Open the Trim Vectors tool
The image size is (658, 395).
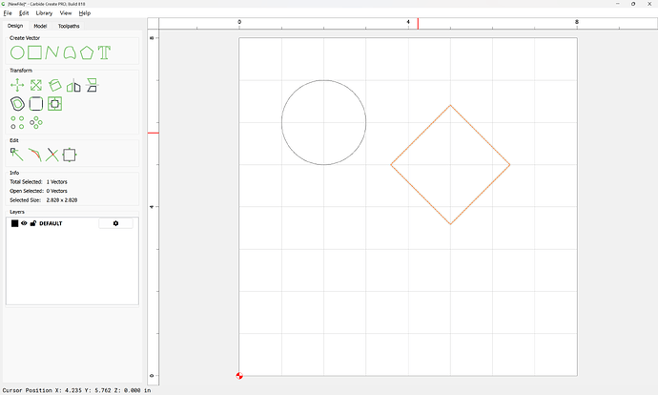51,154
